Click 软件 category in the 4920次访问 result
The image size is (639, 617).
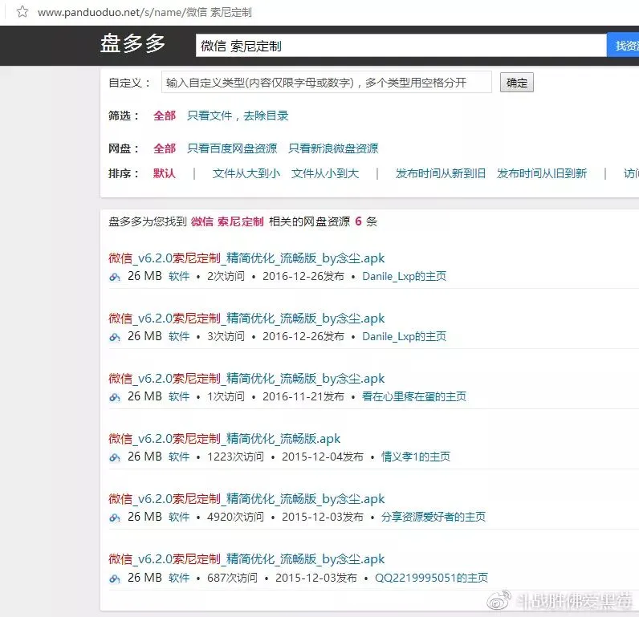[x=179, y=518]
